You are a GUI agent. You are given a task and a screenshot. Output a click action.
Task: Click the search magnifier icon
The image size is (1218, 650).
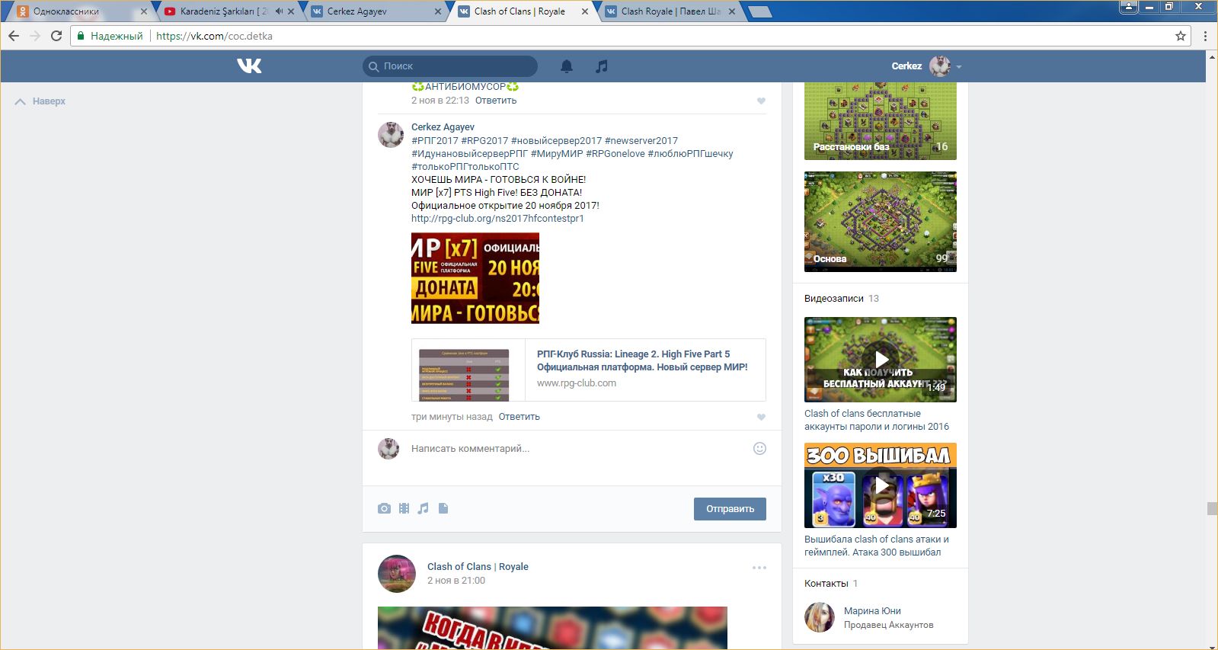[x=373, y=66]
